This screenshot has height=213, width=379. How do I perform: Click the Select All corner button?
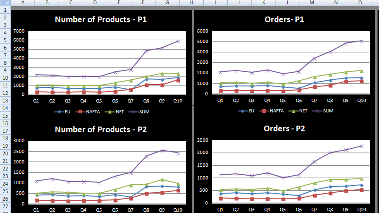pyautogui.click(x=5, y=3)
